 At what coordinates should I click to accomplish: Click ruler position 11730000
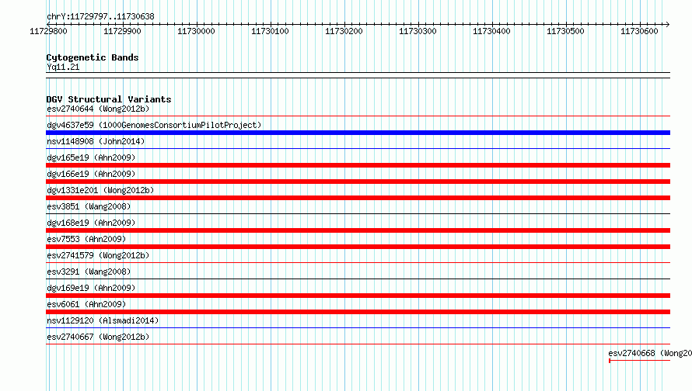click(x=196, y=31)
